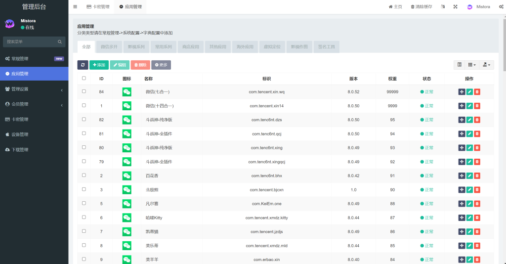Click delete icon for row ID 79

point(477,162)
